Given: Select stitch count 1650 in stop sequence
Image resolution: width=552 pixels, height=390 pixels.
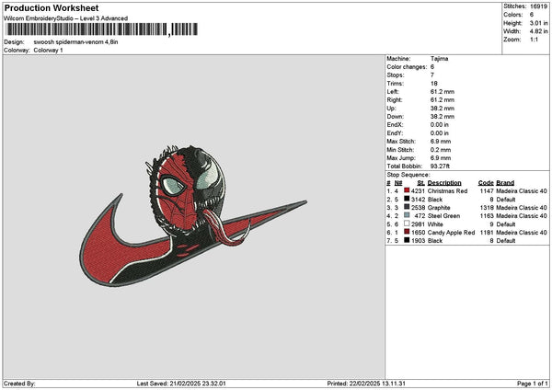Looking at the screenshot, I should pyautogui.click(x=418, y=233).
